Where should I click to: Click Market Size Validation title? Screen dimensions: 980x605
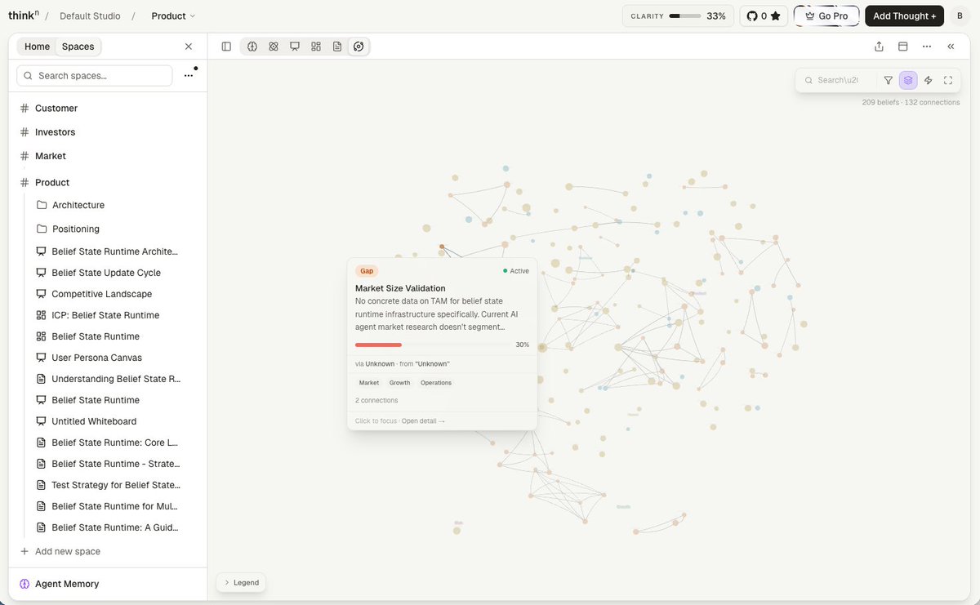click(x=400, y=288)
